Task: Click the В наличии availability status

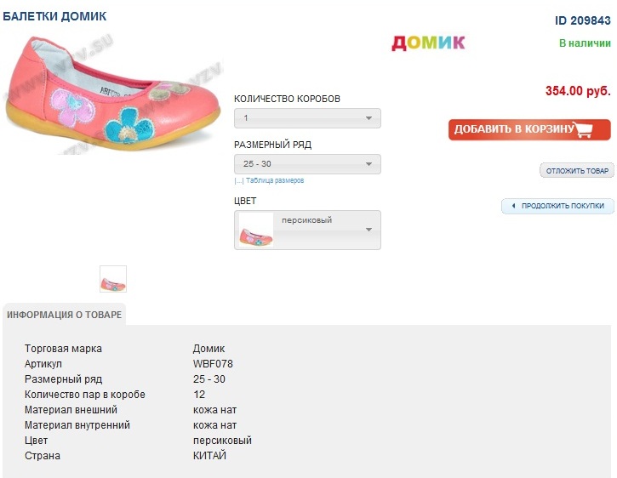Action: coord(585,43)
